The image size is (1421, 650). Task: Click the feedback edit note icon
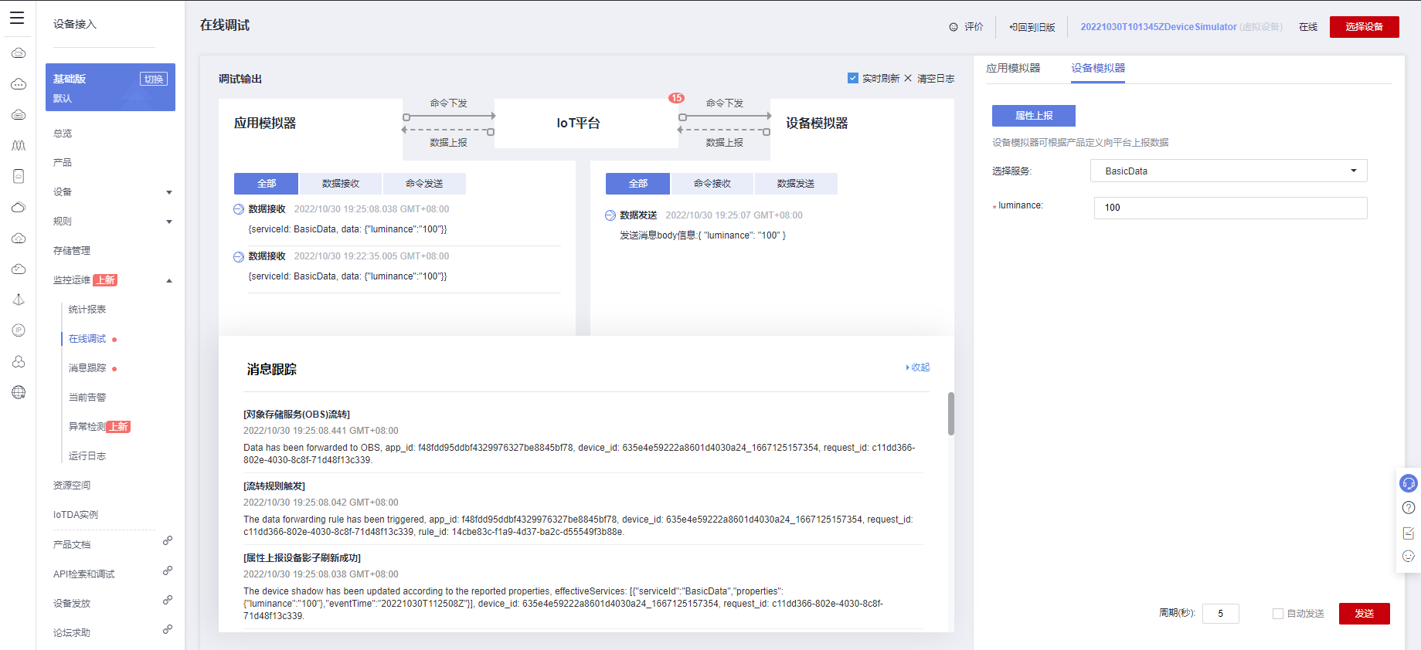tap(1409, 533)
